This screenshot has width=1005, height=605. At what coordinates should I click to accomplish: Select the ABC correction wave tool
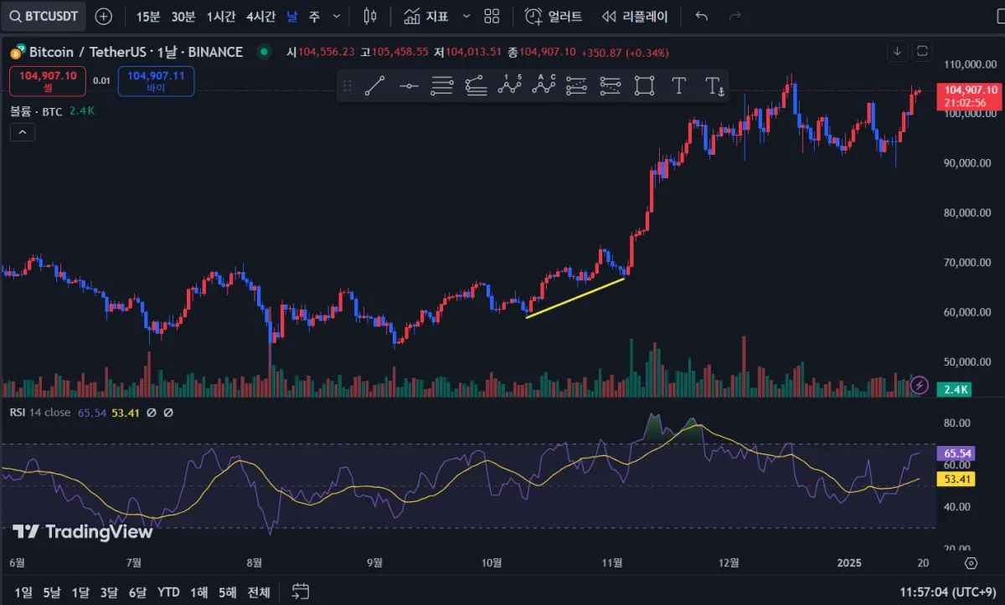[544, 85]
